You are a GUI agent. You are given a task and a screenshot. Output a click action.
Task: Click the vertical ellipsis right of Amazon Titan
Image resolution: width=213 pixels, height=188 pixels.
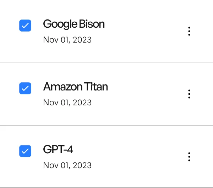click(189, 94)
